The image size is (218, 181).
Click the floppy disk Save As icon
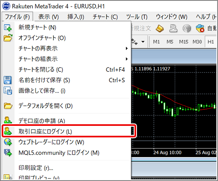(8, 80)
